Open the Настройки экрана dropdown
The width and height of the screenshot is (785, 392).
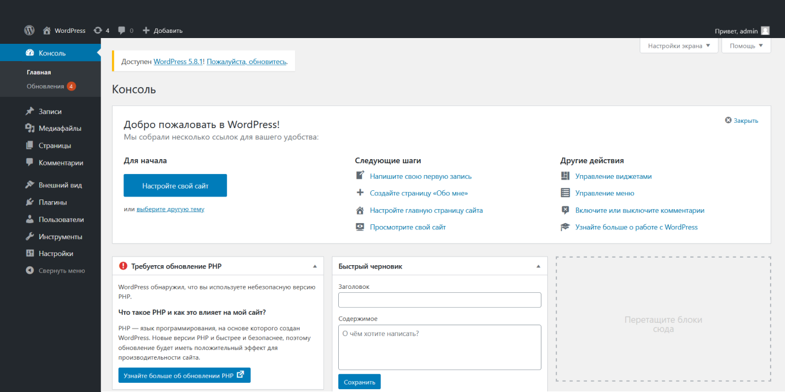point(679,46)
